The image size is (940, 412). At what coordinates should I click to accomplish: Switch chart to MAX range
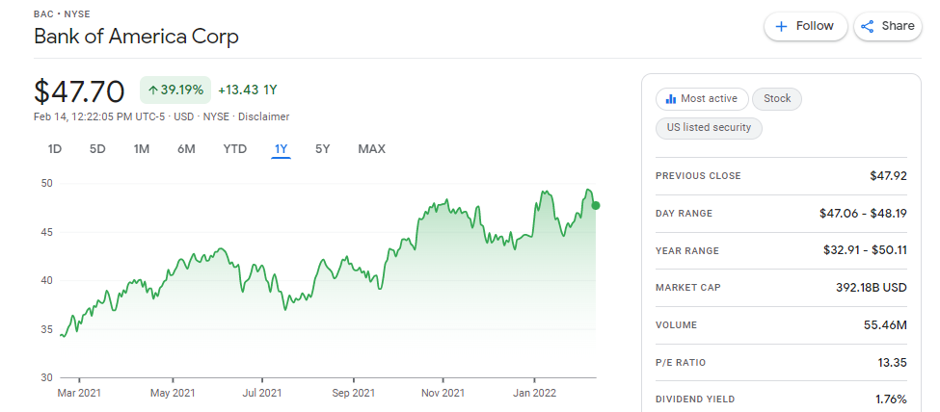tap(372, 149)
